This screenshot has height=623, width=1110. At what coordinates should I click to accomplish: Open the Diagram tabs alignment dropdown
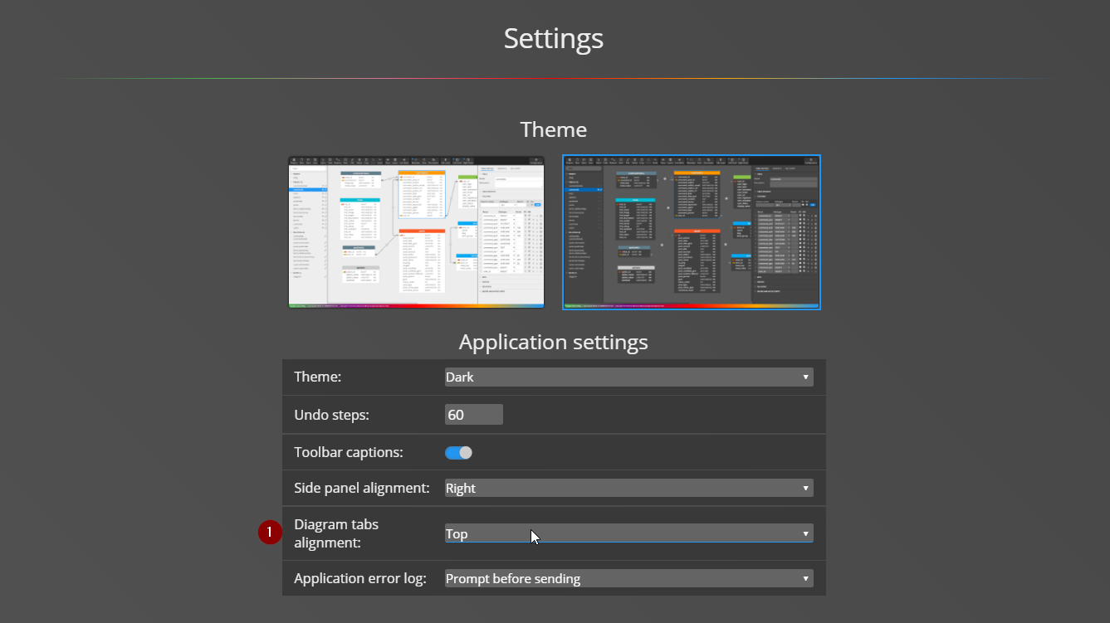click(x=628, y=533)
